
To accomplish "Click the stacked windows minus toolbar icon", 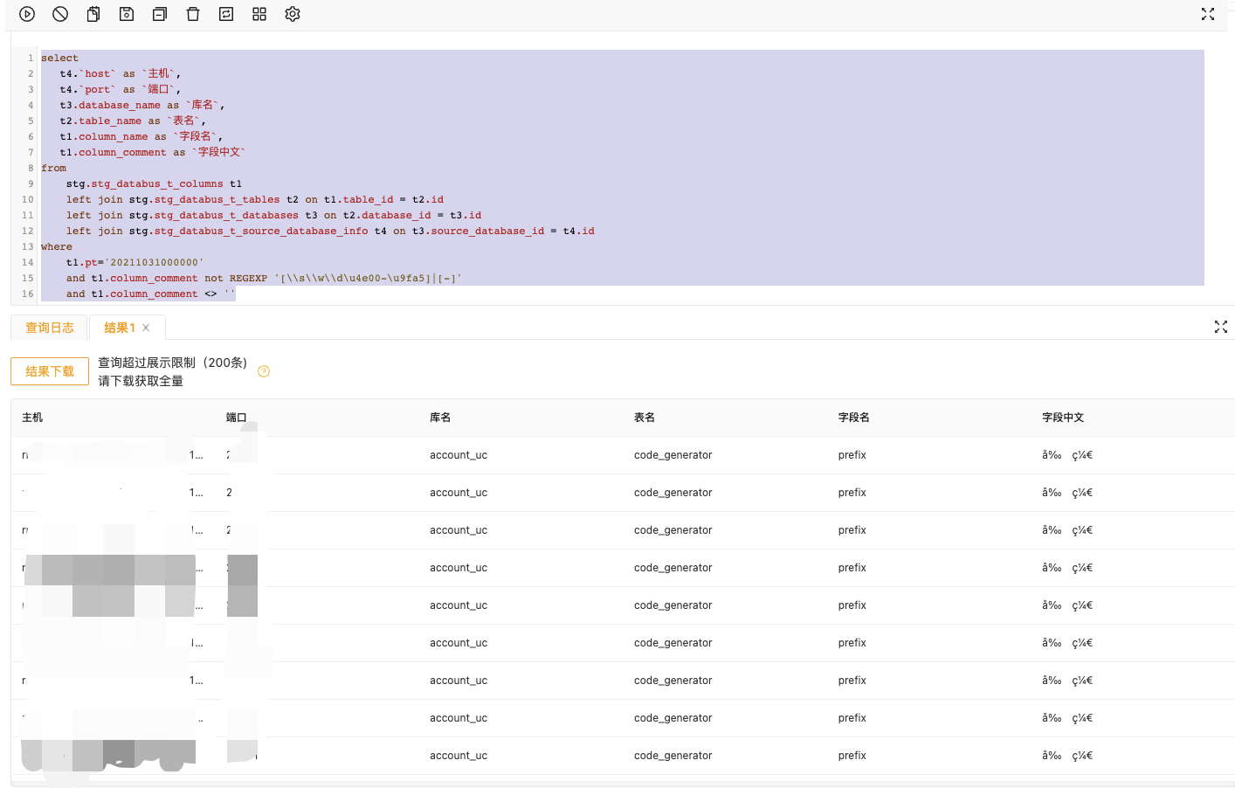I will (x=160, y=14).
